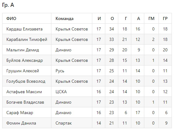Click the Команда column header
The image size is (174, 131).
pos(64,18)
